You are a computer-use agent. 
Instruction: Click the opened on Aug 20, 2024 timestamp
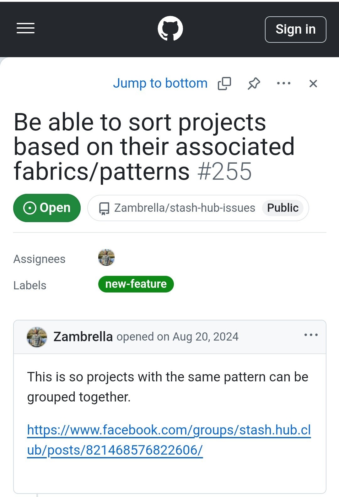click(x=206, y=337)
